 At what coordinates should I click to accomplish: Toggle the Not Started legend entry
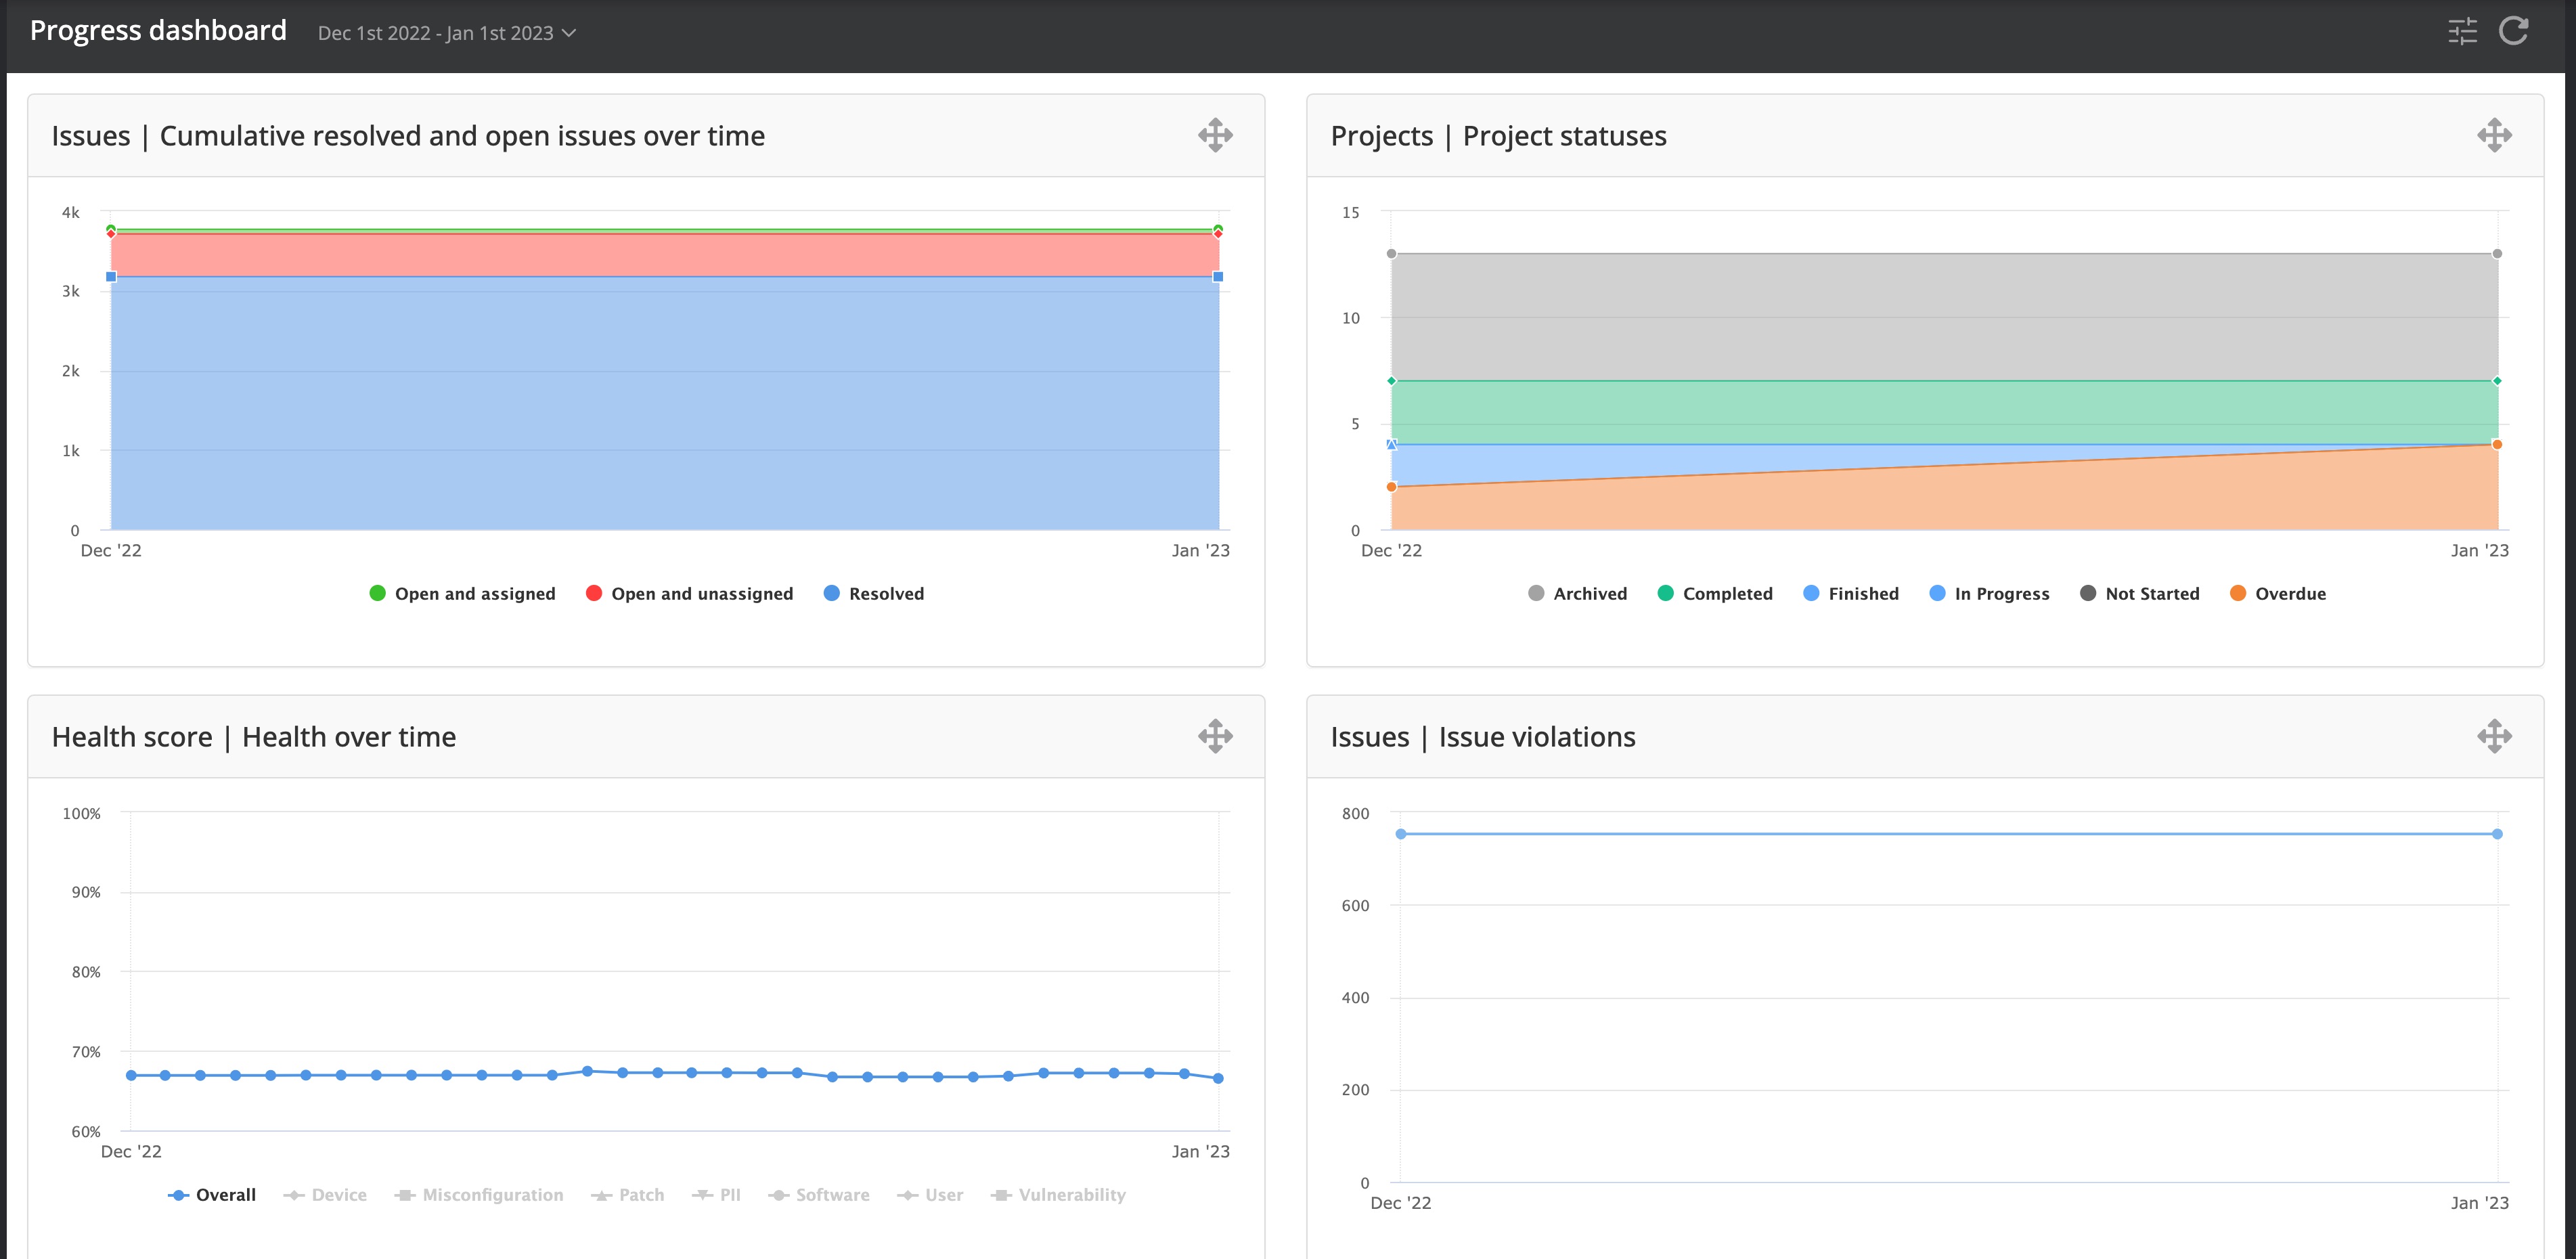(2151, 593)
